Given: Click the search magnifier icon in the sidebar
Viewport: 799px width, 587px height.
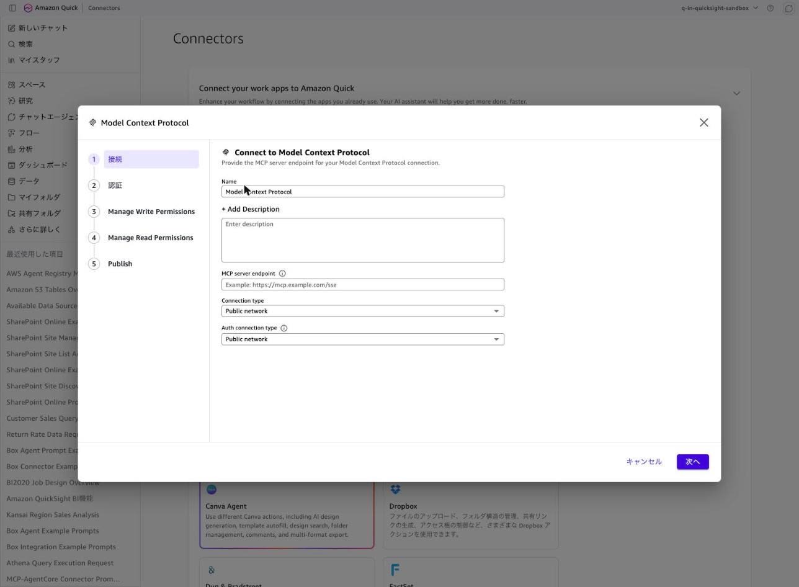Looking at the screenshot, I should click(11, 44).
